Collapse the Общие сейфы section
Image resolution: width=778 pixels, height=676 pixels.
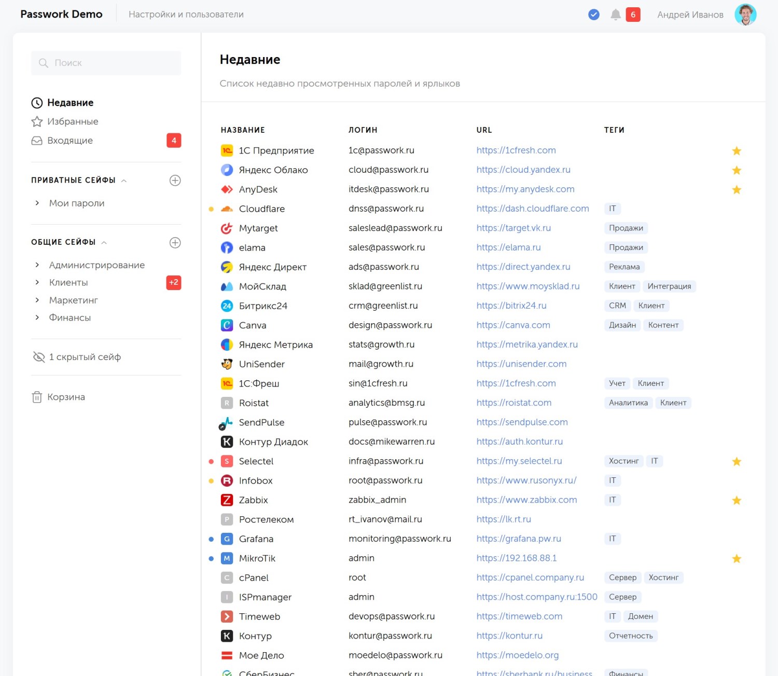coord(104,243)
